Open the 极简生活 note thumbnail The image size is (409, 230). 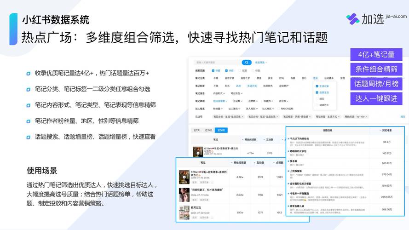(184, 213)
